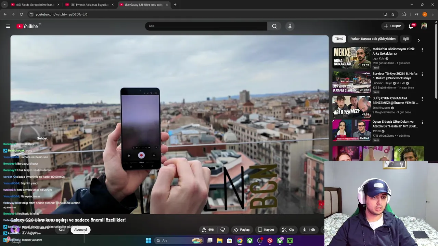Go back using browser back arrow
The image size is (438, 246).
[5, 14]
